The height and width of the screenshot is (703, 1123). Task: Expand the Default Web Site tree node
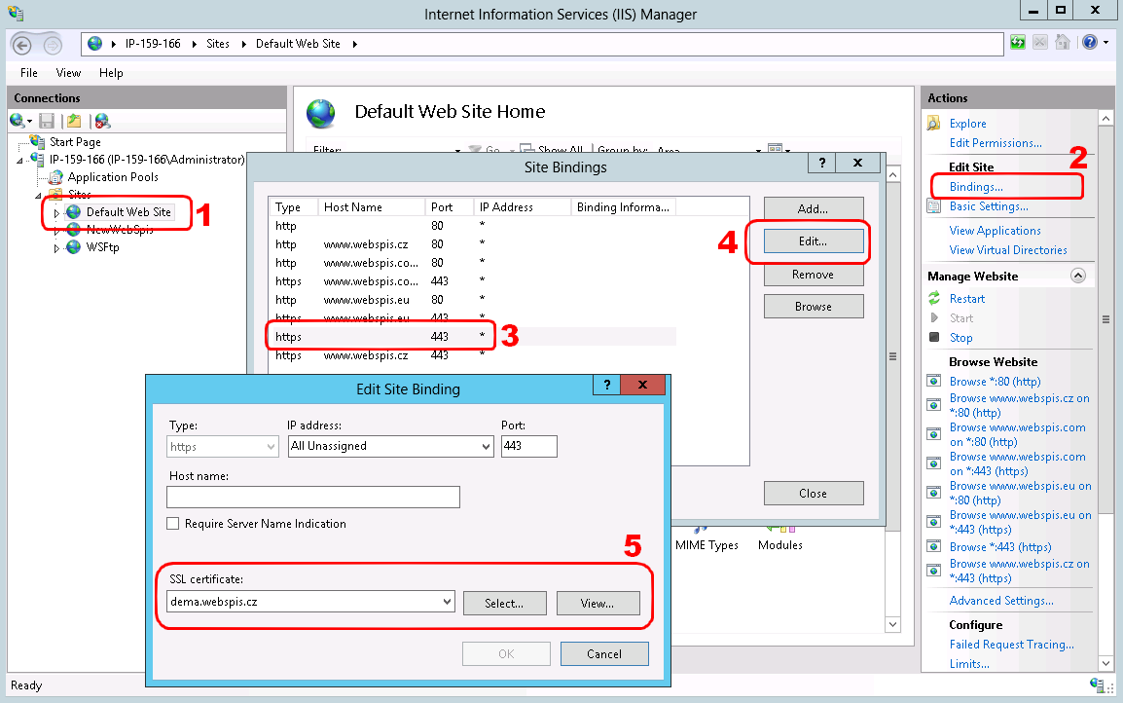coord(56,212)
